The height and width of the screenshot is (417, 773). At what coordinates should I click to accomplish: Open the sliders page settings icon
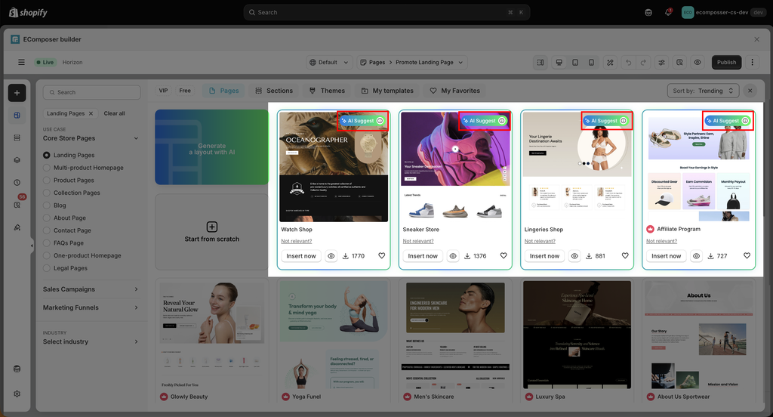pyautogui.click(x=661, y=63)
